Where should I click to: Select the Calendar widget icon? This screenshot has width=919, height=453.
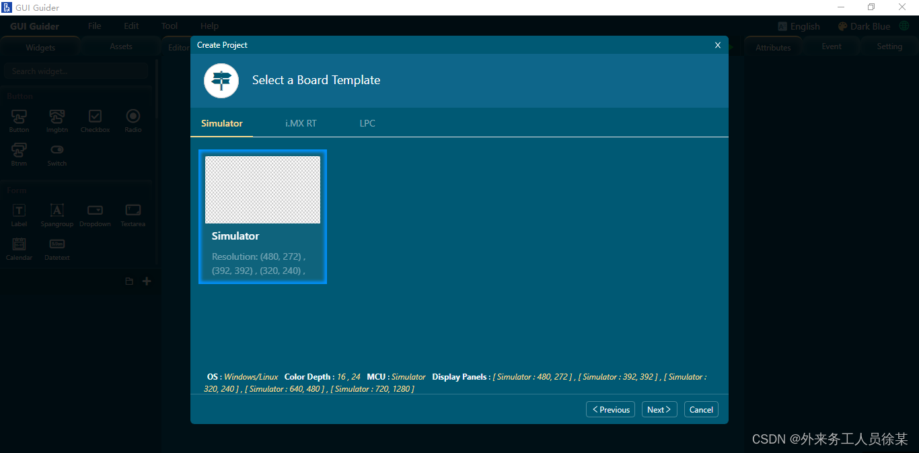(x=19, y=244)
